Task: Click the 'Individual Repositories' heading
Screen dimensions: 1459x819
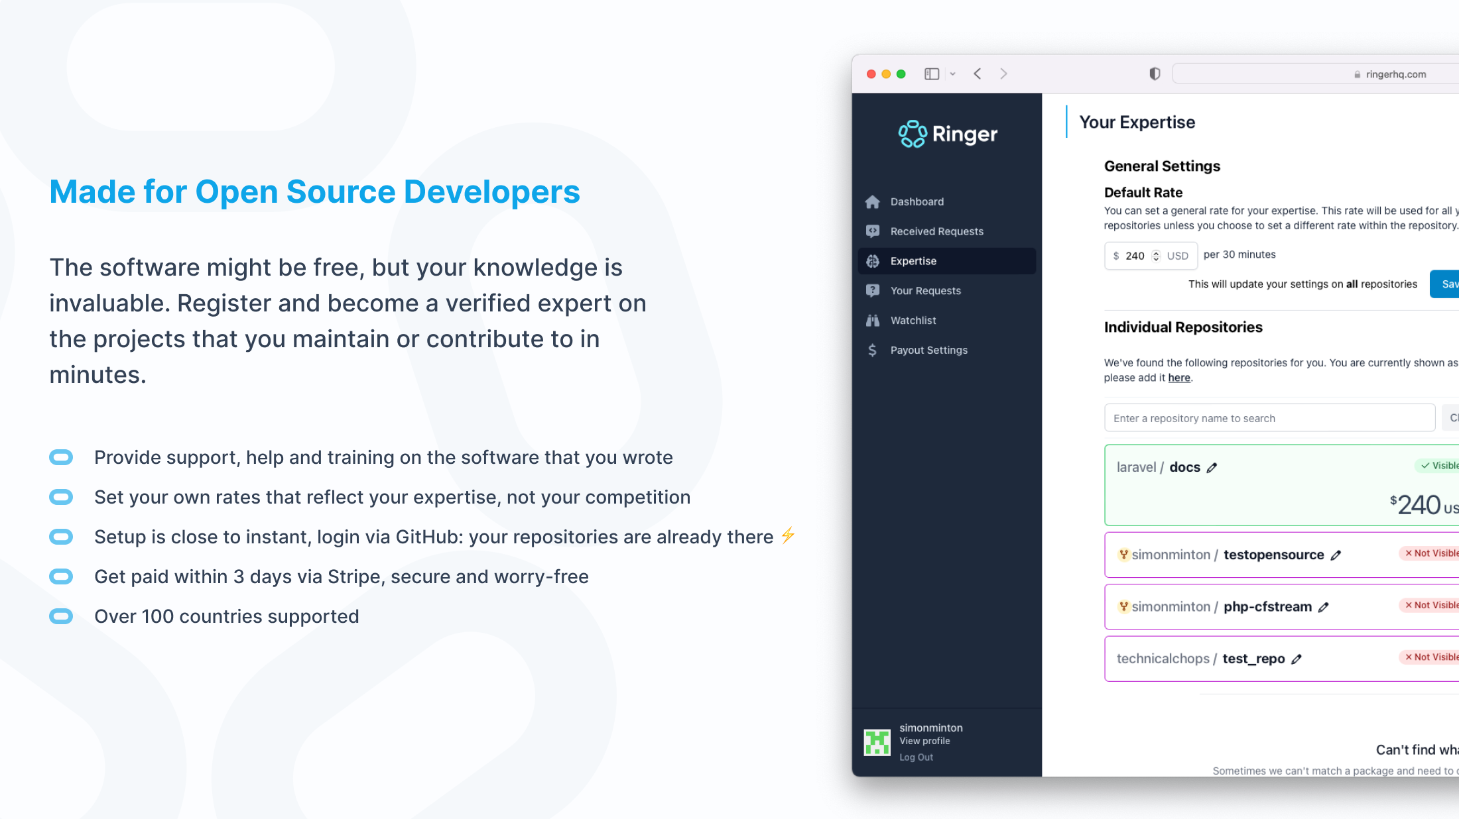Action: (x=1183, y=327)
